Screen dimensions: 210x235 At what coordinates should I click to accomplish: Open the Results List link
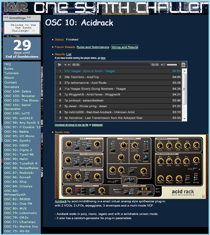(x=69, y=54)
